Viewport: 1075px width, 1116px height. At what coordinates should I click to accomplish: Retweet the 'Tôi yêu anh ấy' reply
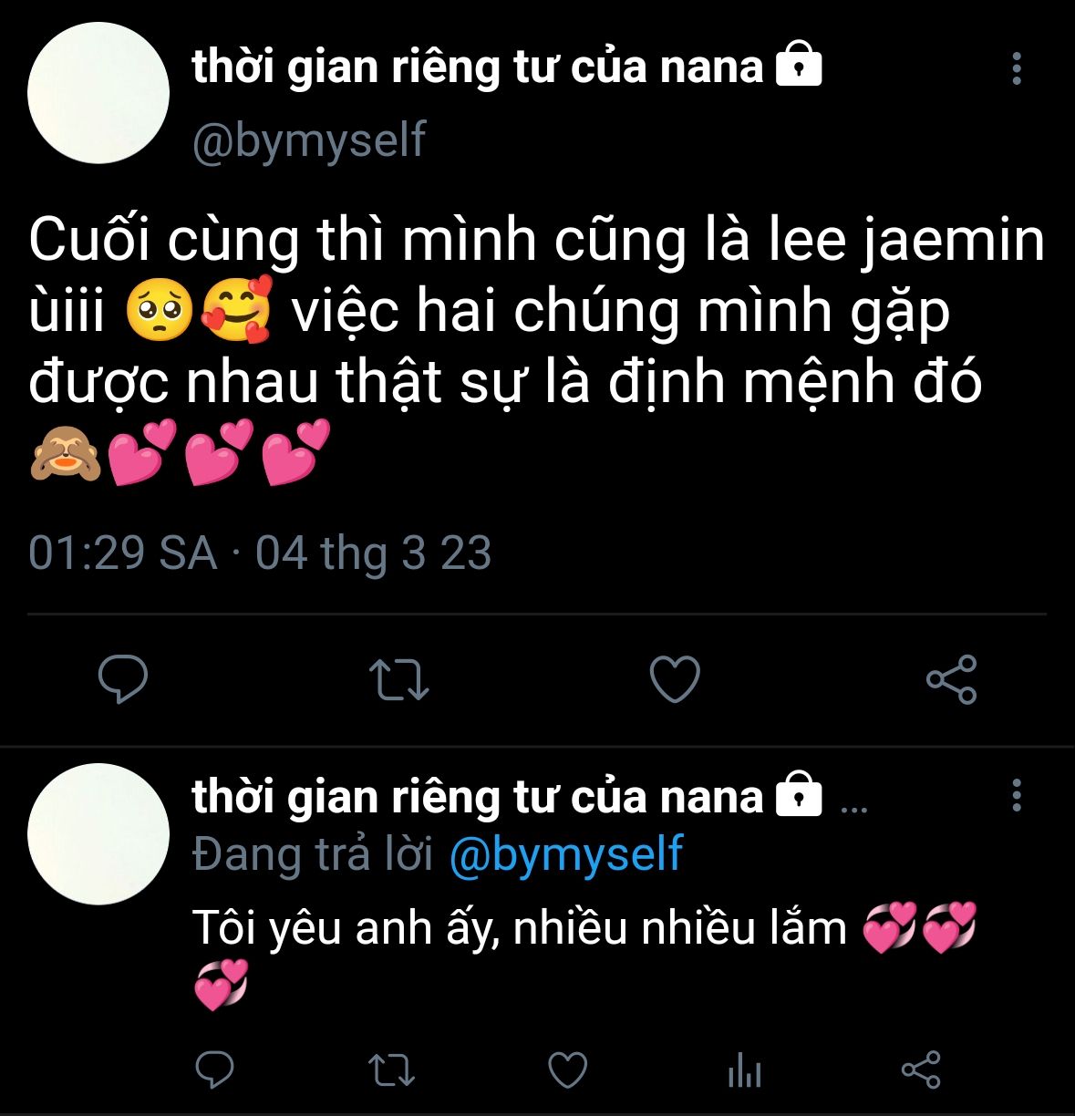(x=391, y=1070)
